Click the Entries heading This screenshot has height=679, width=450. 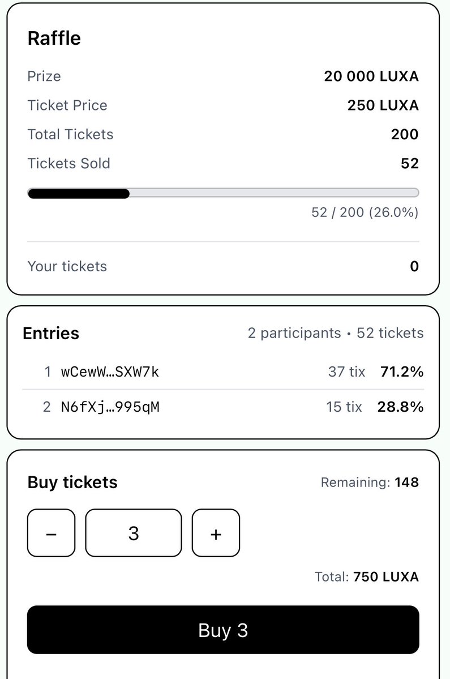pos(51,333)
